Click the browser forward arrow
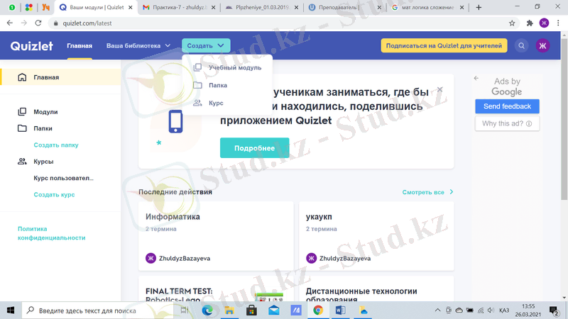 point(24,23)
